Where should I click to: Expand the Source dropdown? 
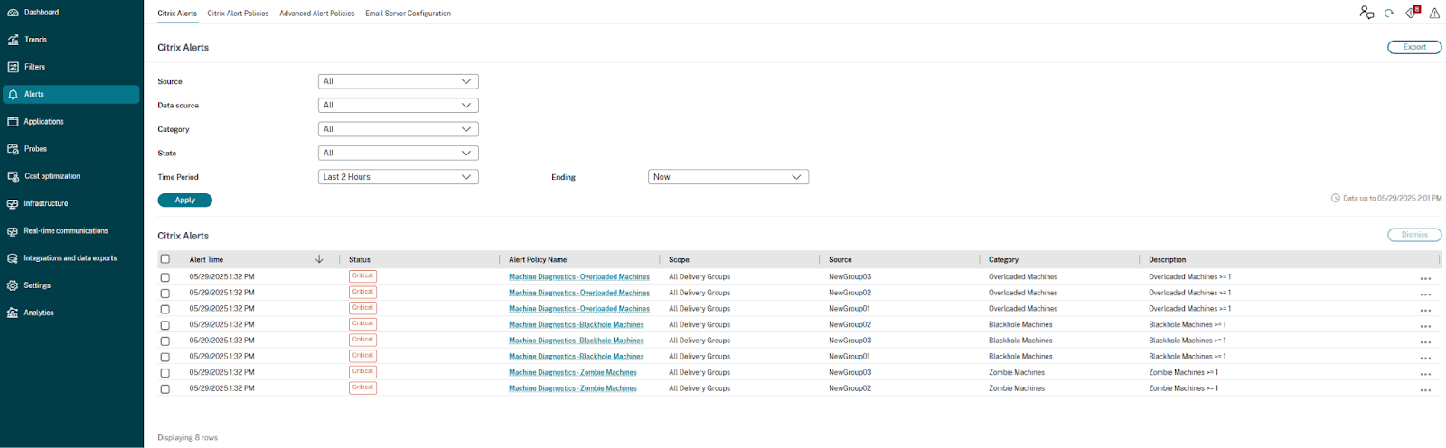coord(398,81)
